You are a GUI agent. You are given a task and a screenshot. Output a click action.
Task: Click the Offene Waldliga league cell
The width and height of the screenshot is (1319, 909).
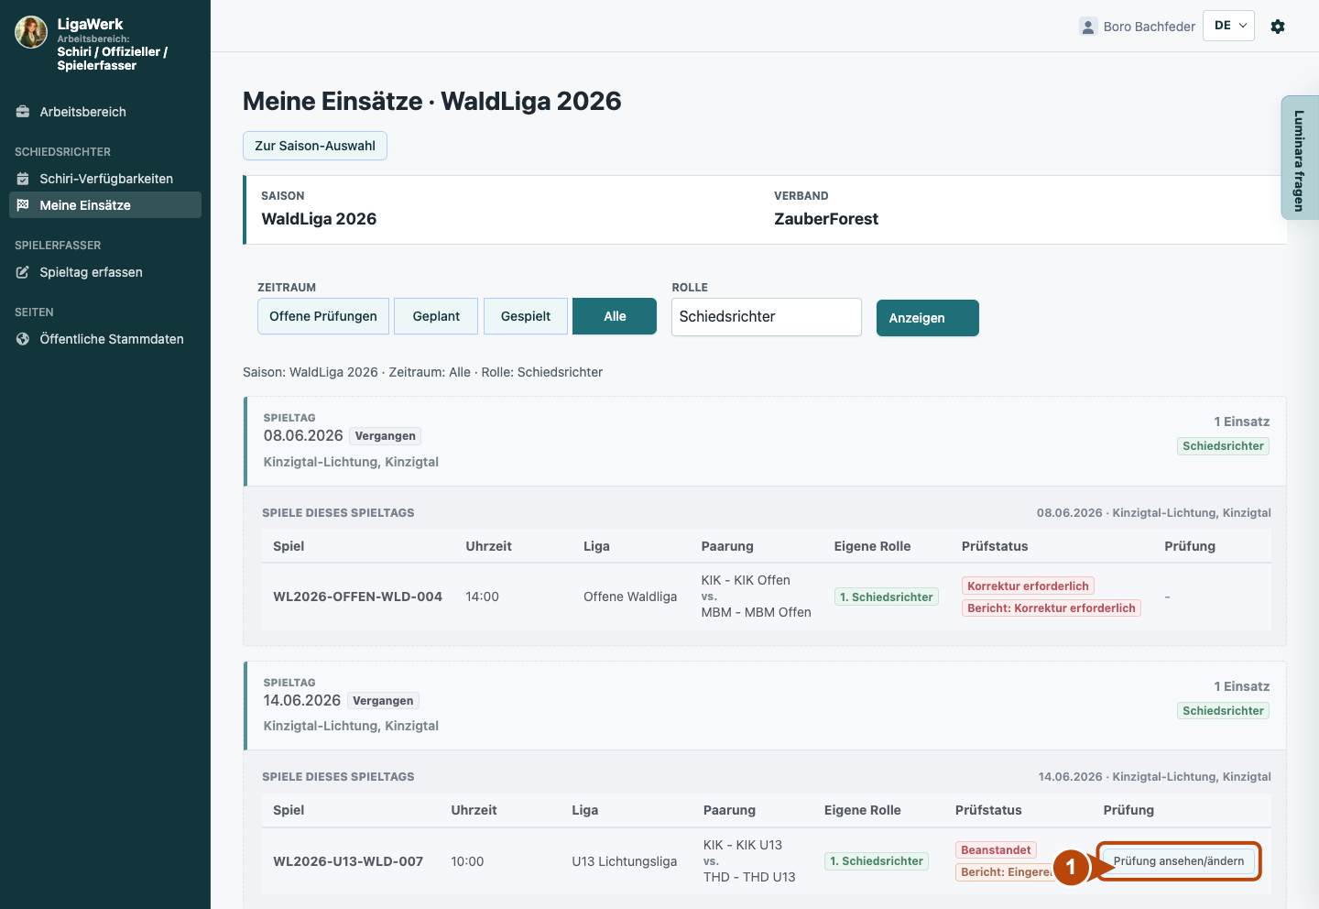630,597
